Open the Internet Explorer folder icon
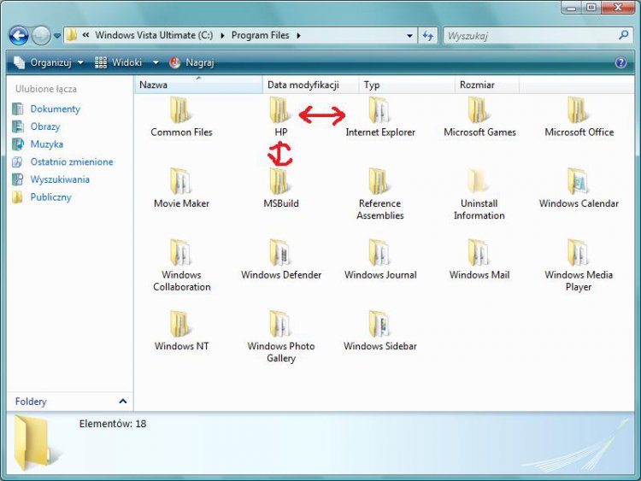 379,110
